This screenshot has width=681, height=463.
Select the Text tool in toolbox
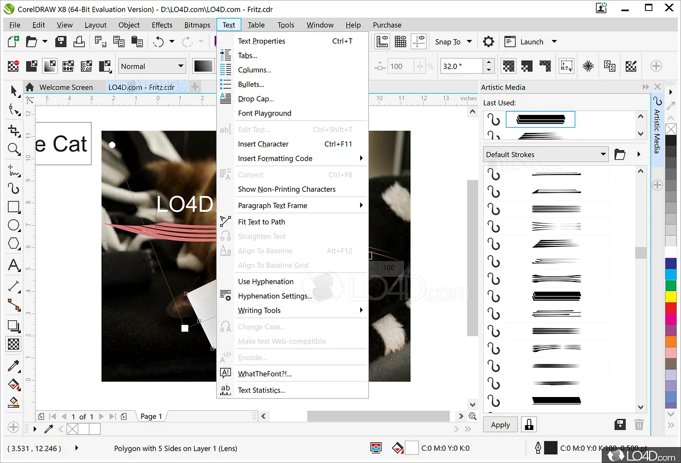click(x=14, y=265)
